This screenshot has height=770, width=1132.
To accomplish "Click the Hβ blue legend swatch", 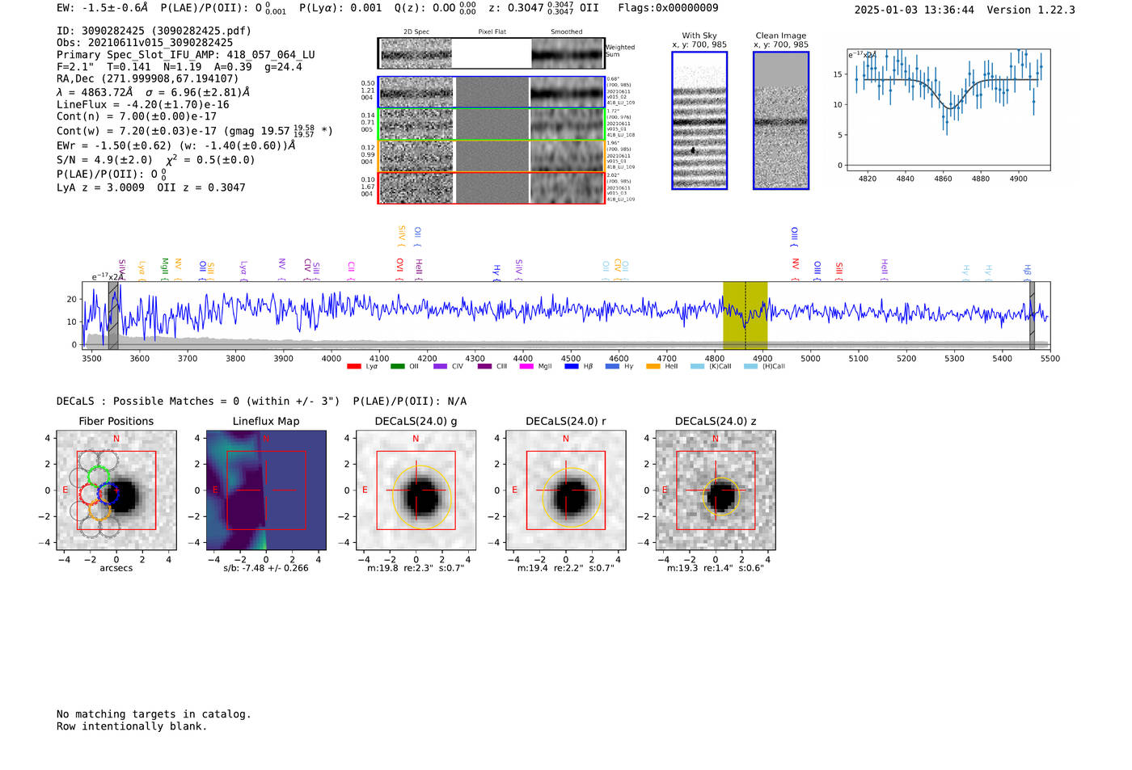I will click(572, 367).
